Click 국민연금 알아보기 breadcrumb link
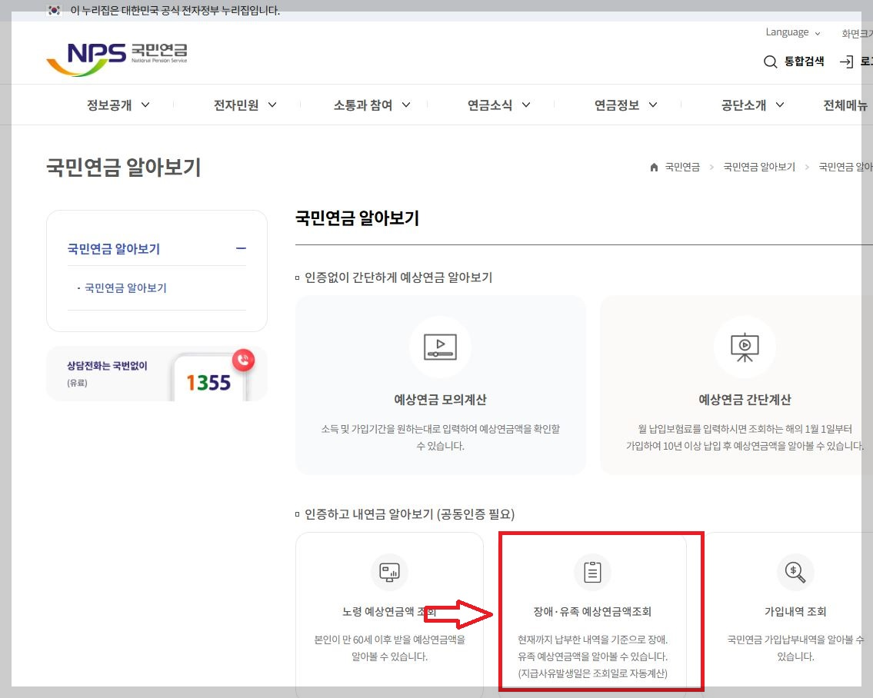 point(759,167)
